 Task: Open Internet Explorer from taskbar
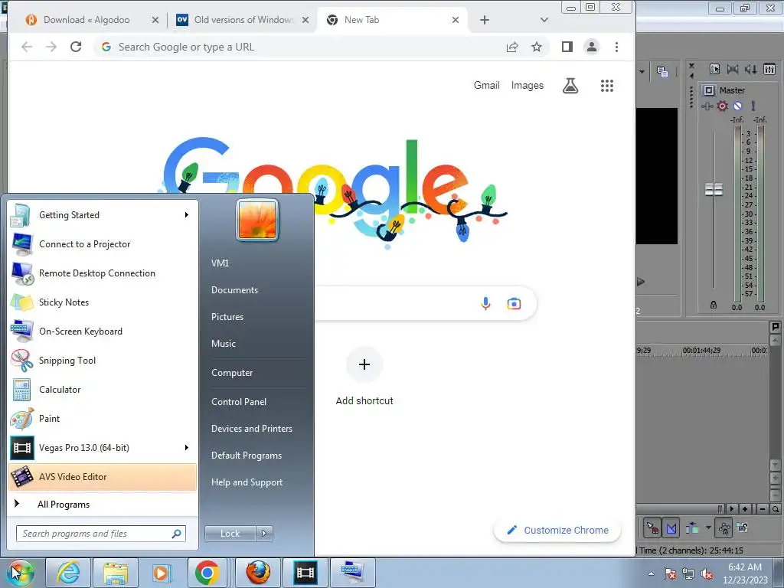click(68, 573)
